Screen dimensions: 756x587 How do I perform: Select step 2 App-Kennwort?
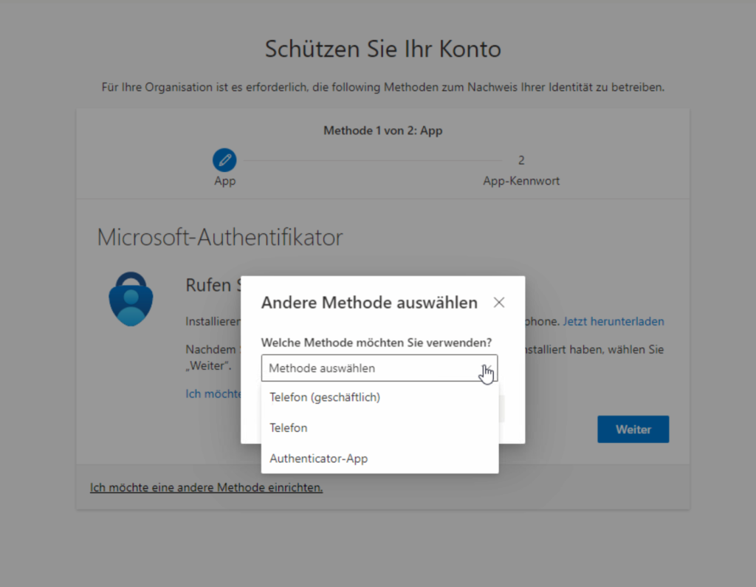coord(521,171)
